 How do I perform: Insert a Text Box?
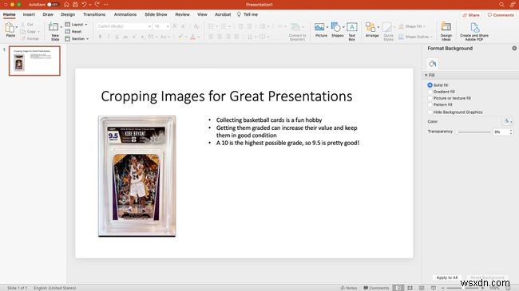coord(352,27)
